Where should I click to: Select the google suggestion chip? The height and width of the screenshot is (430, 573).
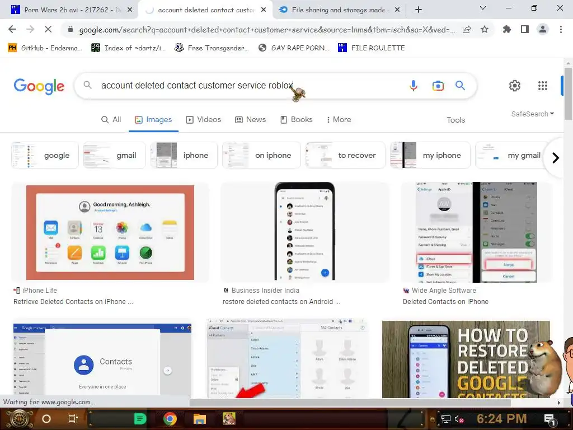[45, 155]
